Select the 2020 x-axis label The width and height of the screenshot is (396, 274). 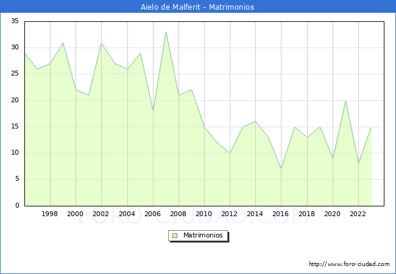pyautogui.click(x=333, y=214)
